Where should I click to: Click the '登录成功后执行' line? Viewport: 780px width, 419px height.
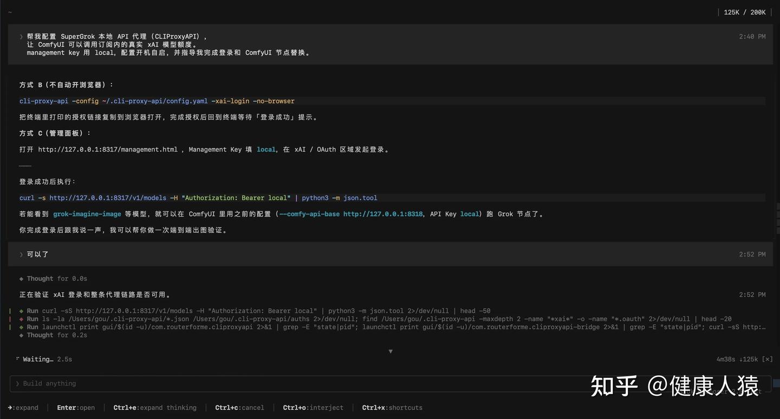tap(48, 182)
